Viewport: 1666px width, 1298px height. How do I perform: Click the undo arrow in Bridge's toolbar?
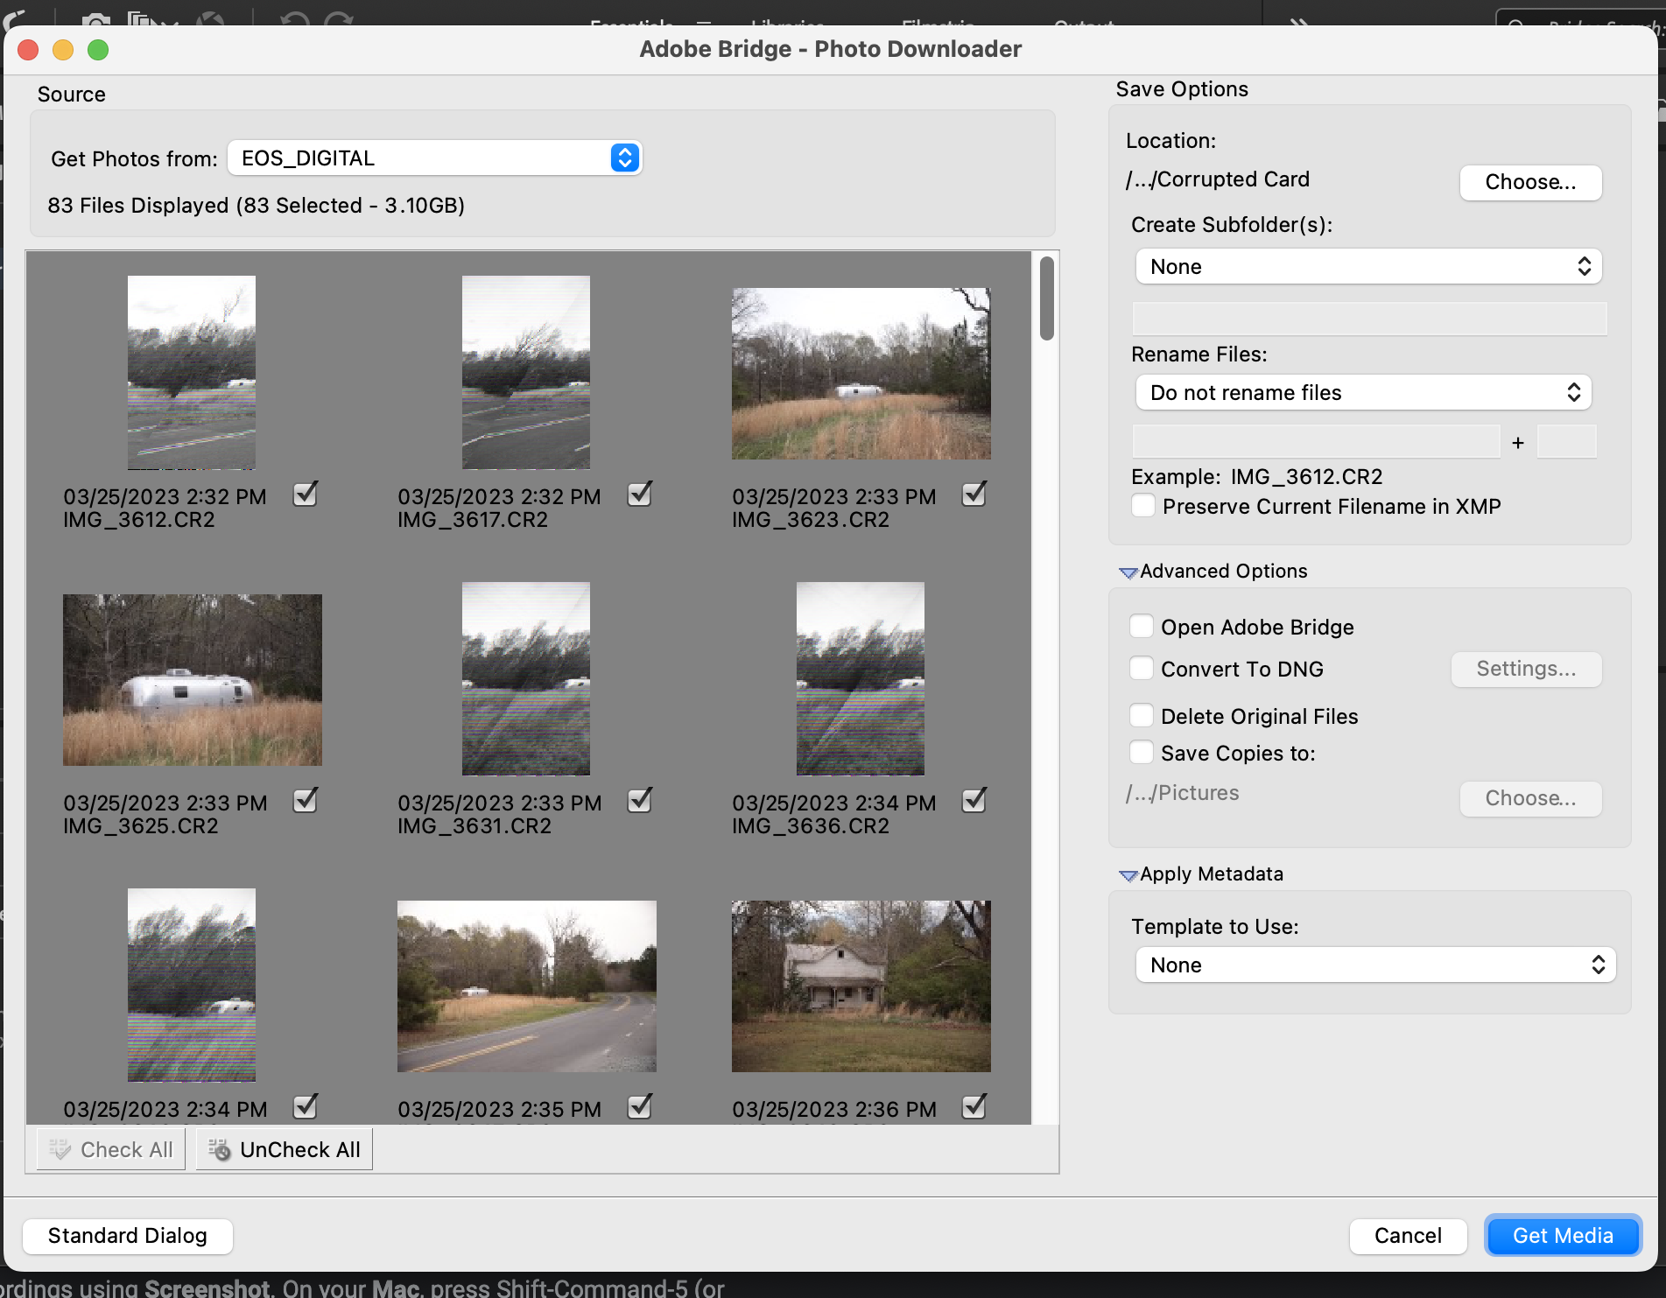coord(295,19)
